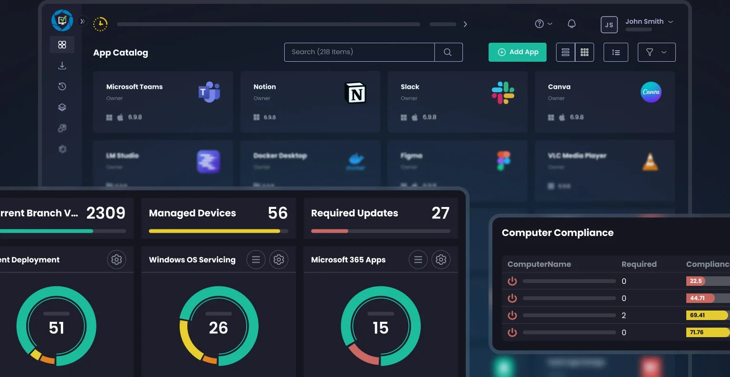
Task: Expand the filter dropdown
Action: point(656,52)
